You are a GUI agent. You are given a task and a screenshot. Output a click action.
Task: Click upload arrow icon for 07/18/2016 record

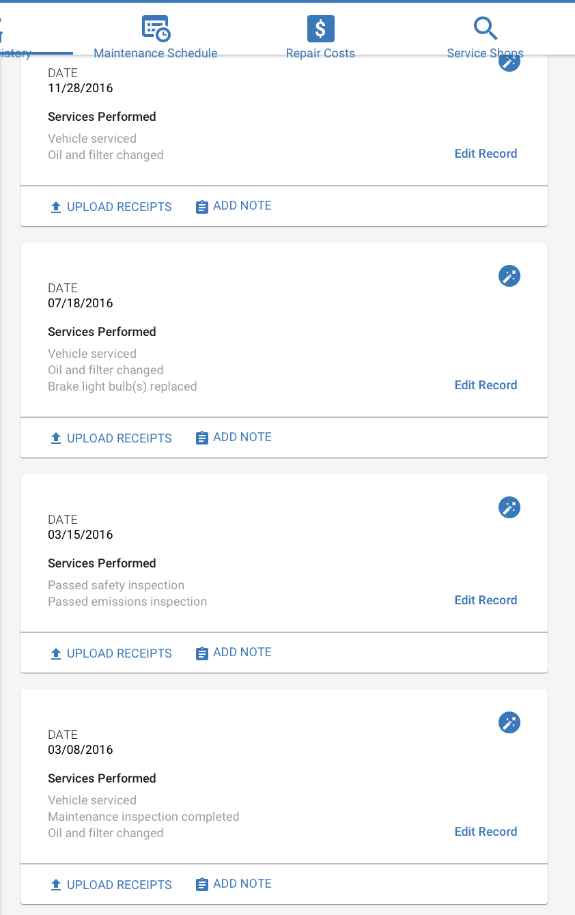click(56, 438)
